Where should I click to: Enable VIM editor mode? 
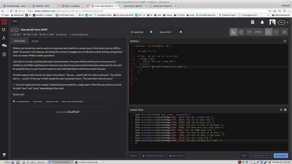(250, 32)
